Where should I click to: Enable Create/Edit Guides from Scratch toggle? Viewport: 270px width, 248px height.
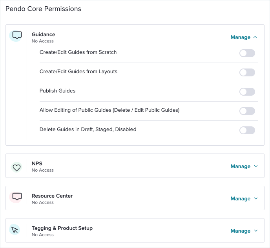click(247, 53)
